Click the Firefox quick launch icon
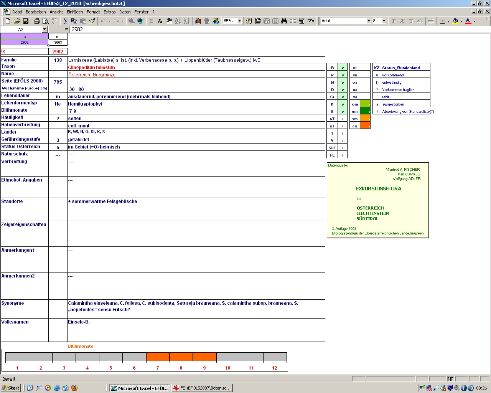This screenshot has width=491, height=393. [x=74, y=388]
